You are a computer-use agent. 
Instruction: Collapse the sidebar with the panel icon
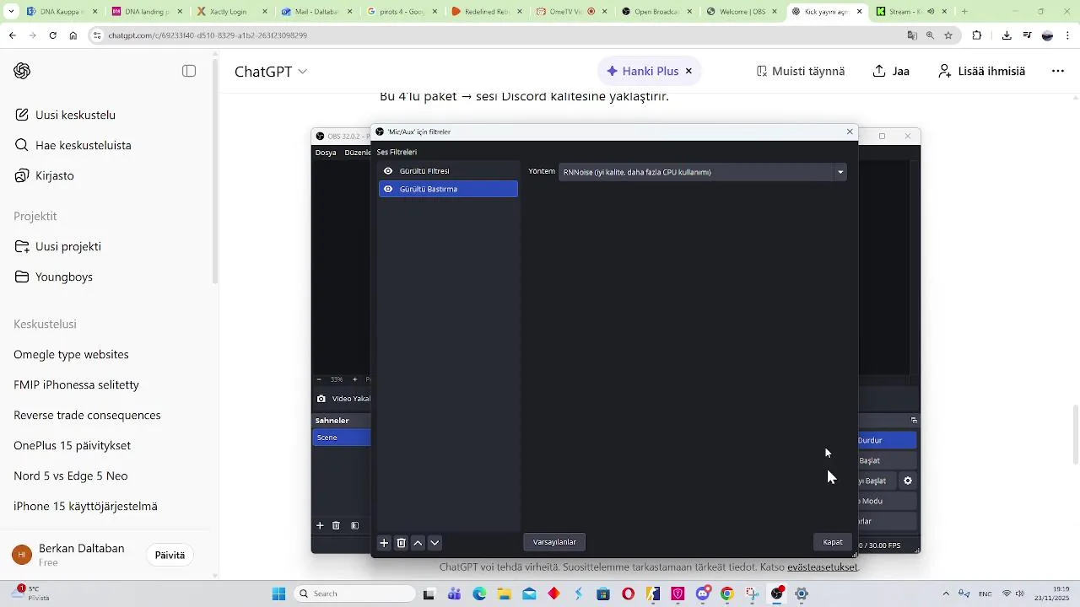(x=189, y=71)
